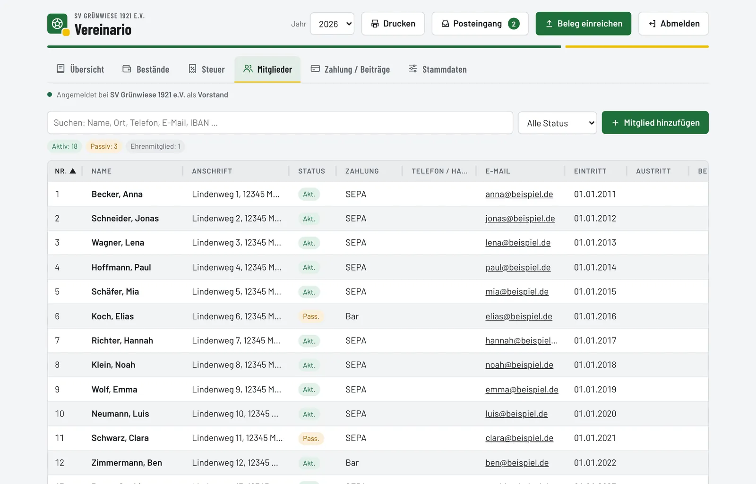Click the card icon for Zahlung / Beiträge
The image size is (756, 484).
point(315,69)
